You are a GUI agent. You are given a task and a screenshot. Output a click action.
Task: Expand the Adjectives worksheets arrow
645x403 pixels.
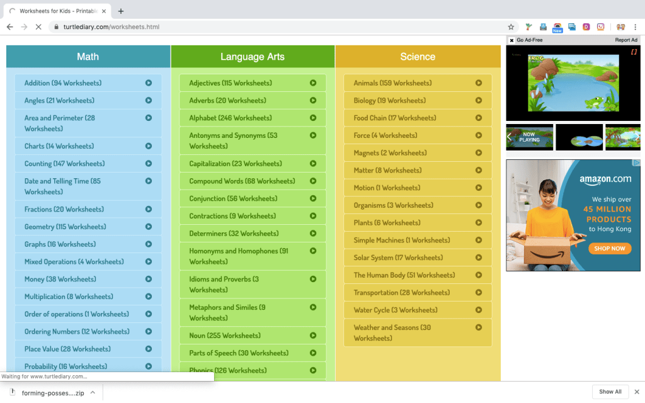coord(313,83)
